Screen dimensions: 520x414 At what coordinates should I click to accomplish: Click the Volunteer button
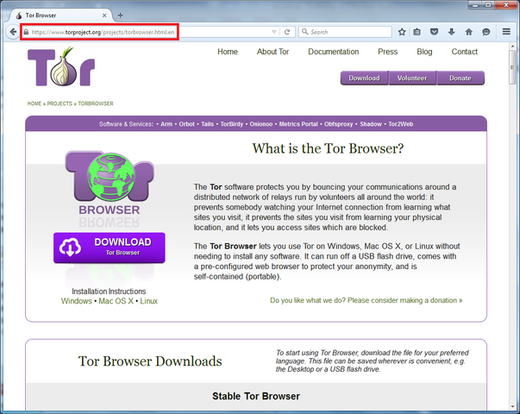pyautogui.click(x=412, y=78)
